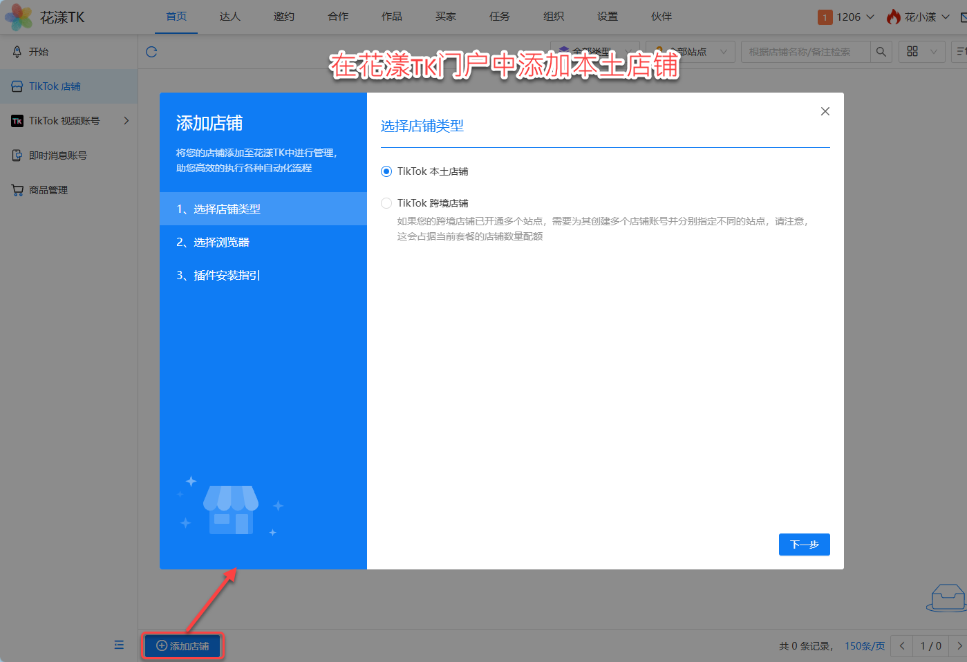Open the 设置 tab
The height and width of the screenshot is (662, 967).
pyautogui.click(x=608, y=17)
